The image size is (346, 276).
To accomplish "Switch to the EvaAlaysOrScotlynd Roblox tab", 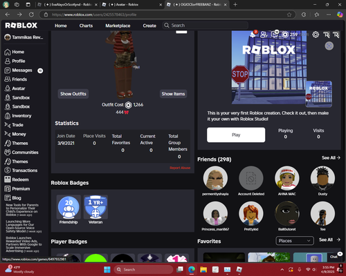I will [x=67, y=5].
